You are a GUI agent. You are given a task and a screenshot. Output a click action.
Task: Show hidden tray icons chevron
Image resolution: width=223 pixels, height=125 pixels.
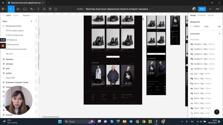(182, 122)
